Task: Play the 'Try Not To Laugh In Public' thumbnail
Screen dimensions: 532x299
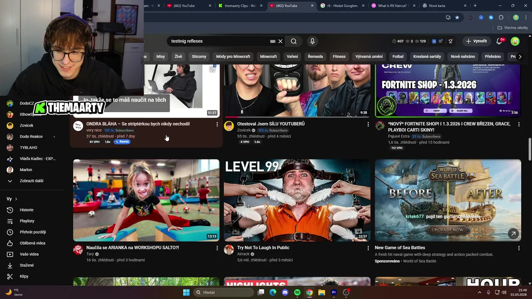Action: coord(297,200)
